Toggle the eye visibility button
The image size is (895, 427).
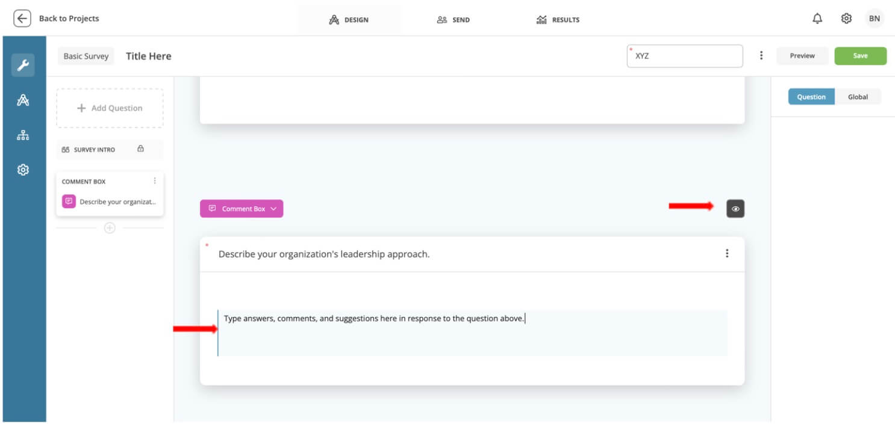[x=735, y=209]
